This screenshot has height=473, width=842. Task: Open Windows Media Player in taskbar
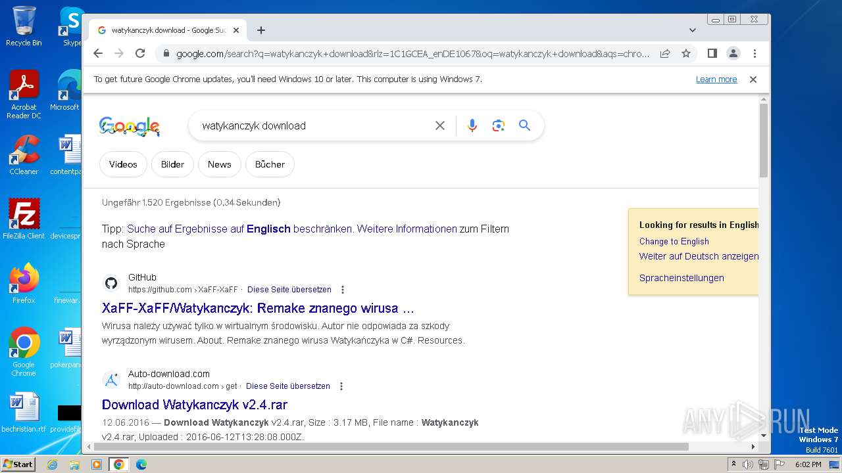pyautogui.click(x=97, y=464)
